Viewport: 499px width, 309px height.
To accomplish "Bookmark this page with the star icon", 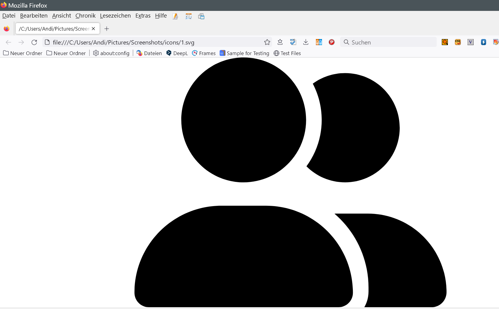I will click(x=267, y=42).
